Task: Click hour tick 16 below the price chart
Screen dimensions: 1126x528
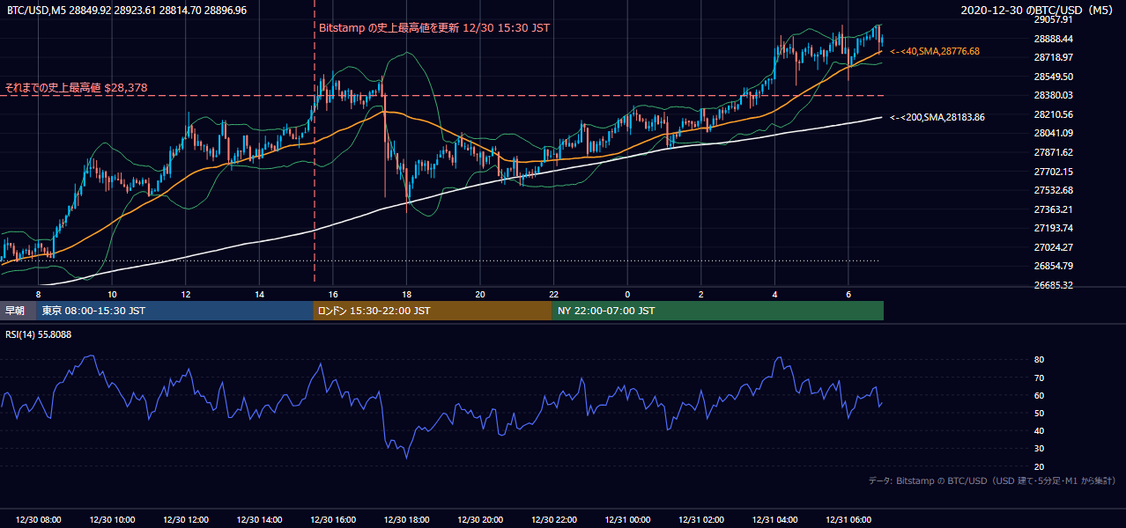Action: pos(333,294)
